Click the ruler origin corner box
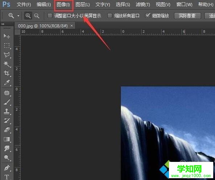This screenshot has width=215, height=180. tap(17, 32)
